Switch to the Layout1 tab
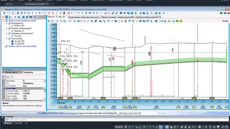 click(19, 123)
